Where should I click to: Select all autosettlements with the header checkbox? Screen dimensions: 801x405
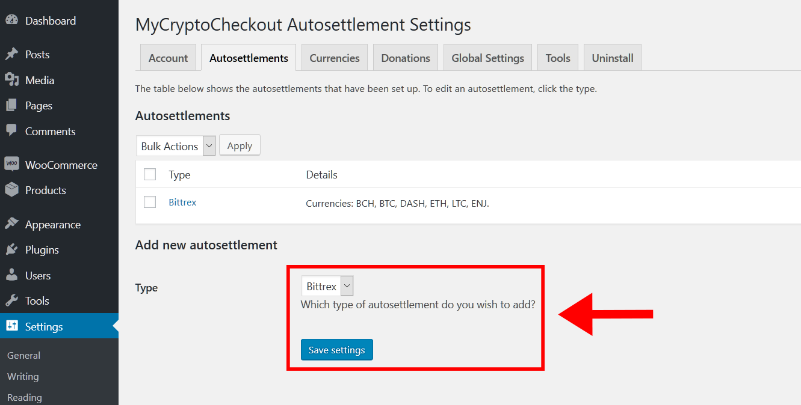[x=150, y=174]
